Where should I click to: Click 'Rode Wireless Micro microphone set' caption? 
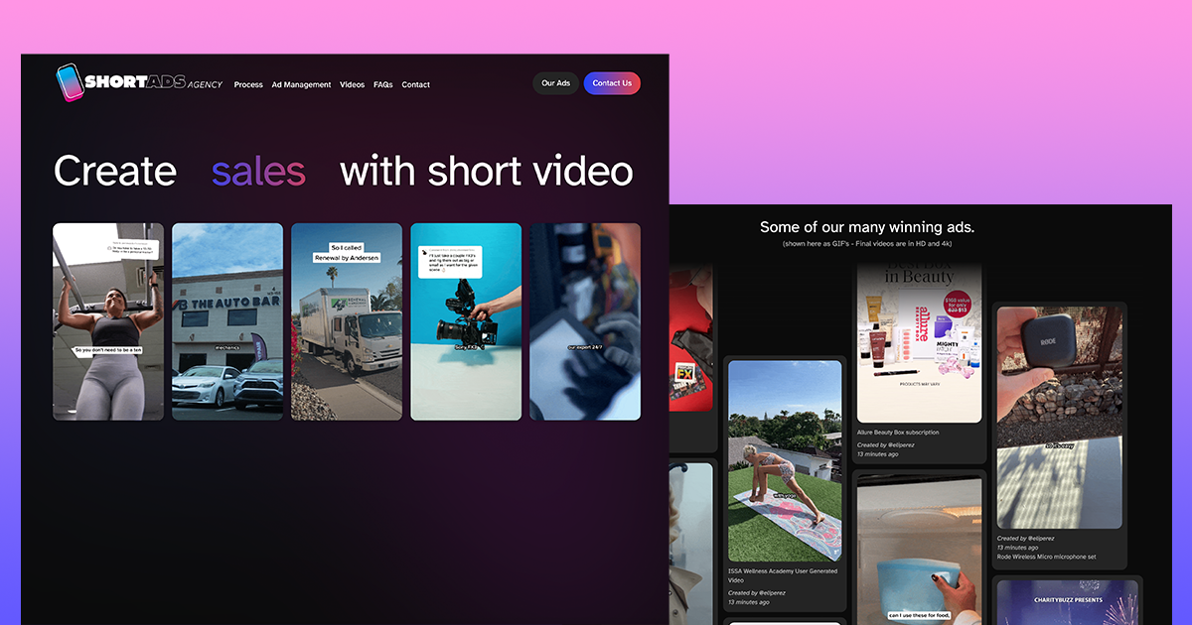[1047, 557]
